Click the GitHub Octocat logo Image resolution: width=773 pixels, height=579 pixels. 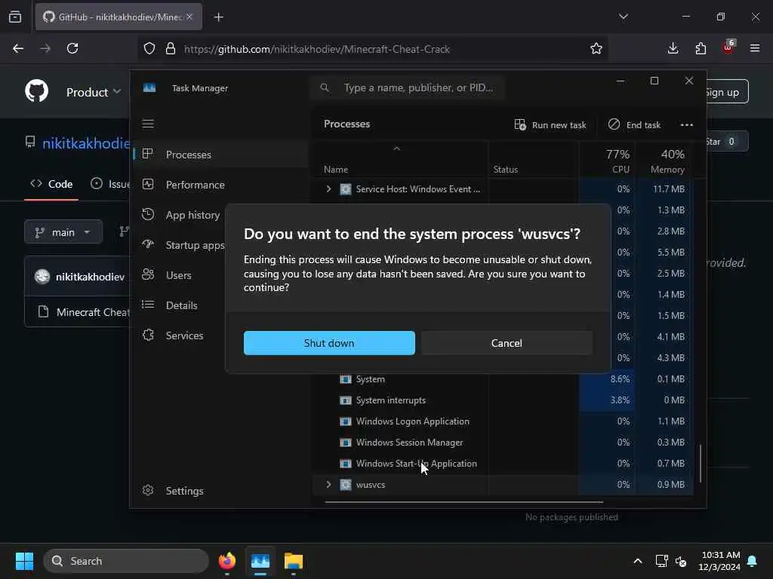[37, 91]
